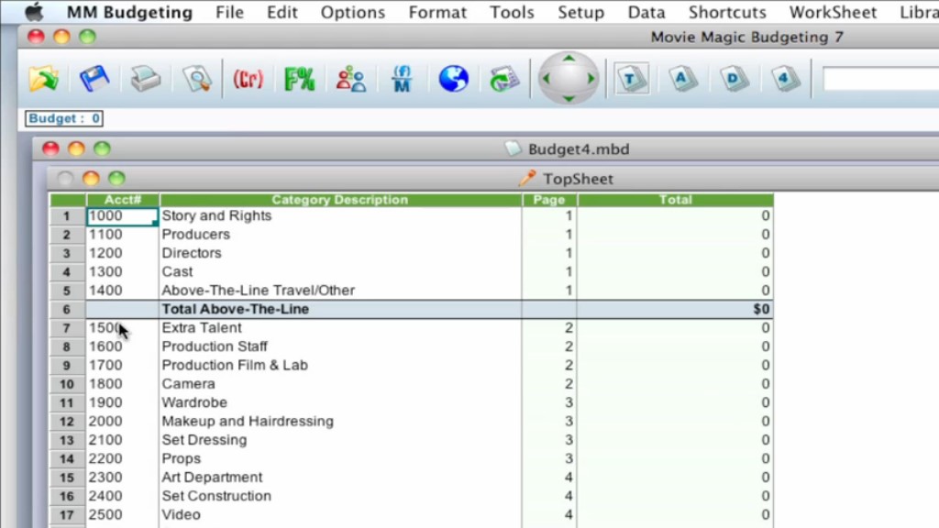
Task: Open the Groups people icon
Action: tap(350, 79)
